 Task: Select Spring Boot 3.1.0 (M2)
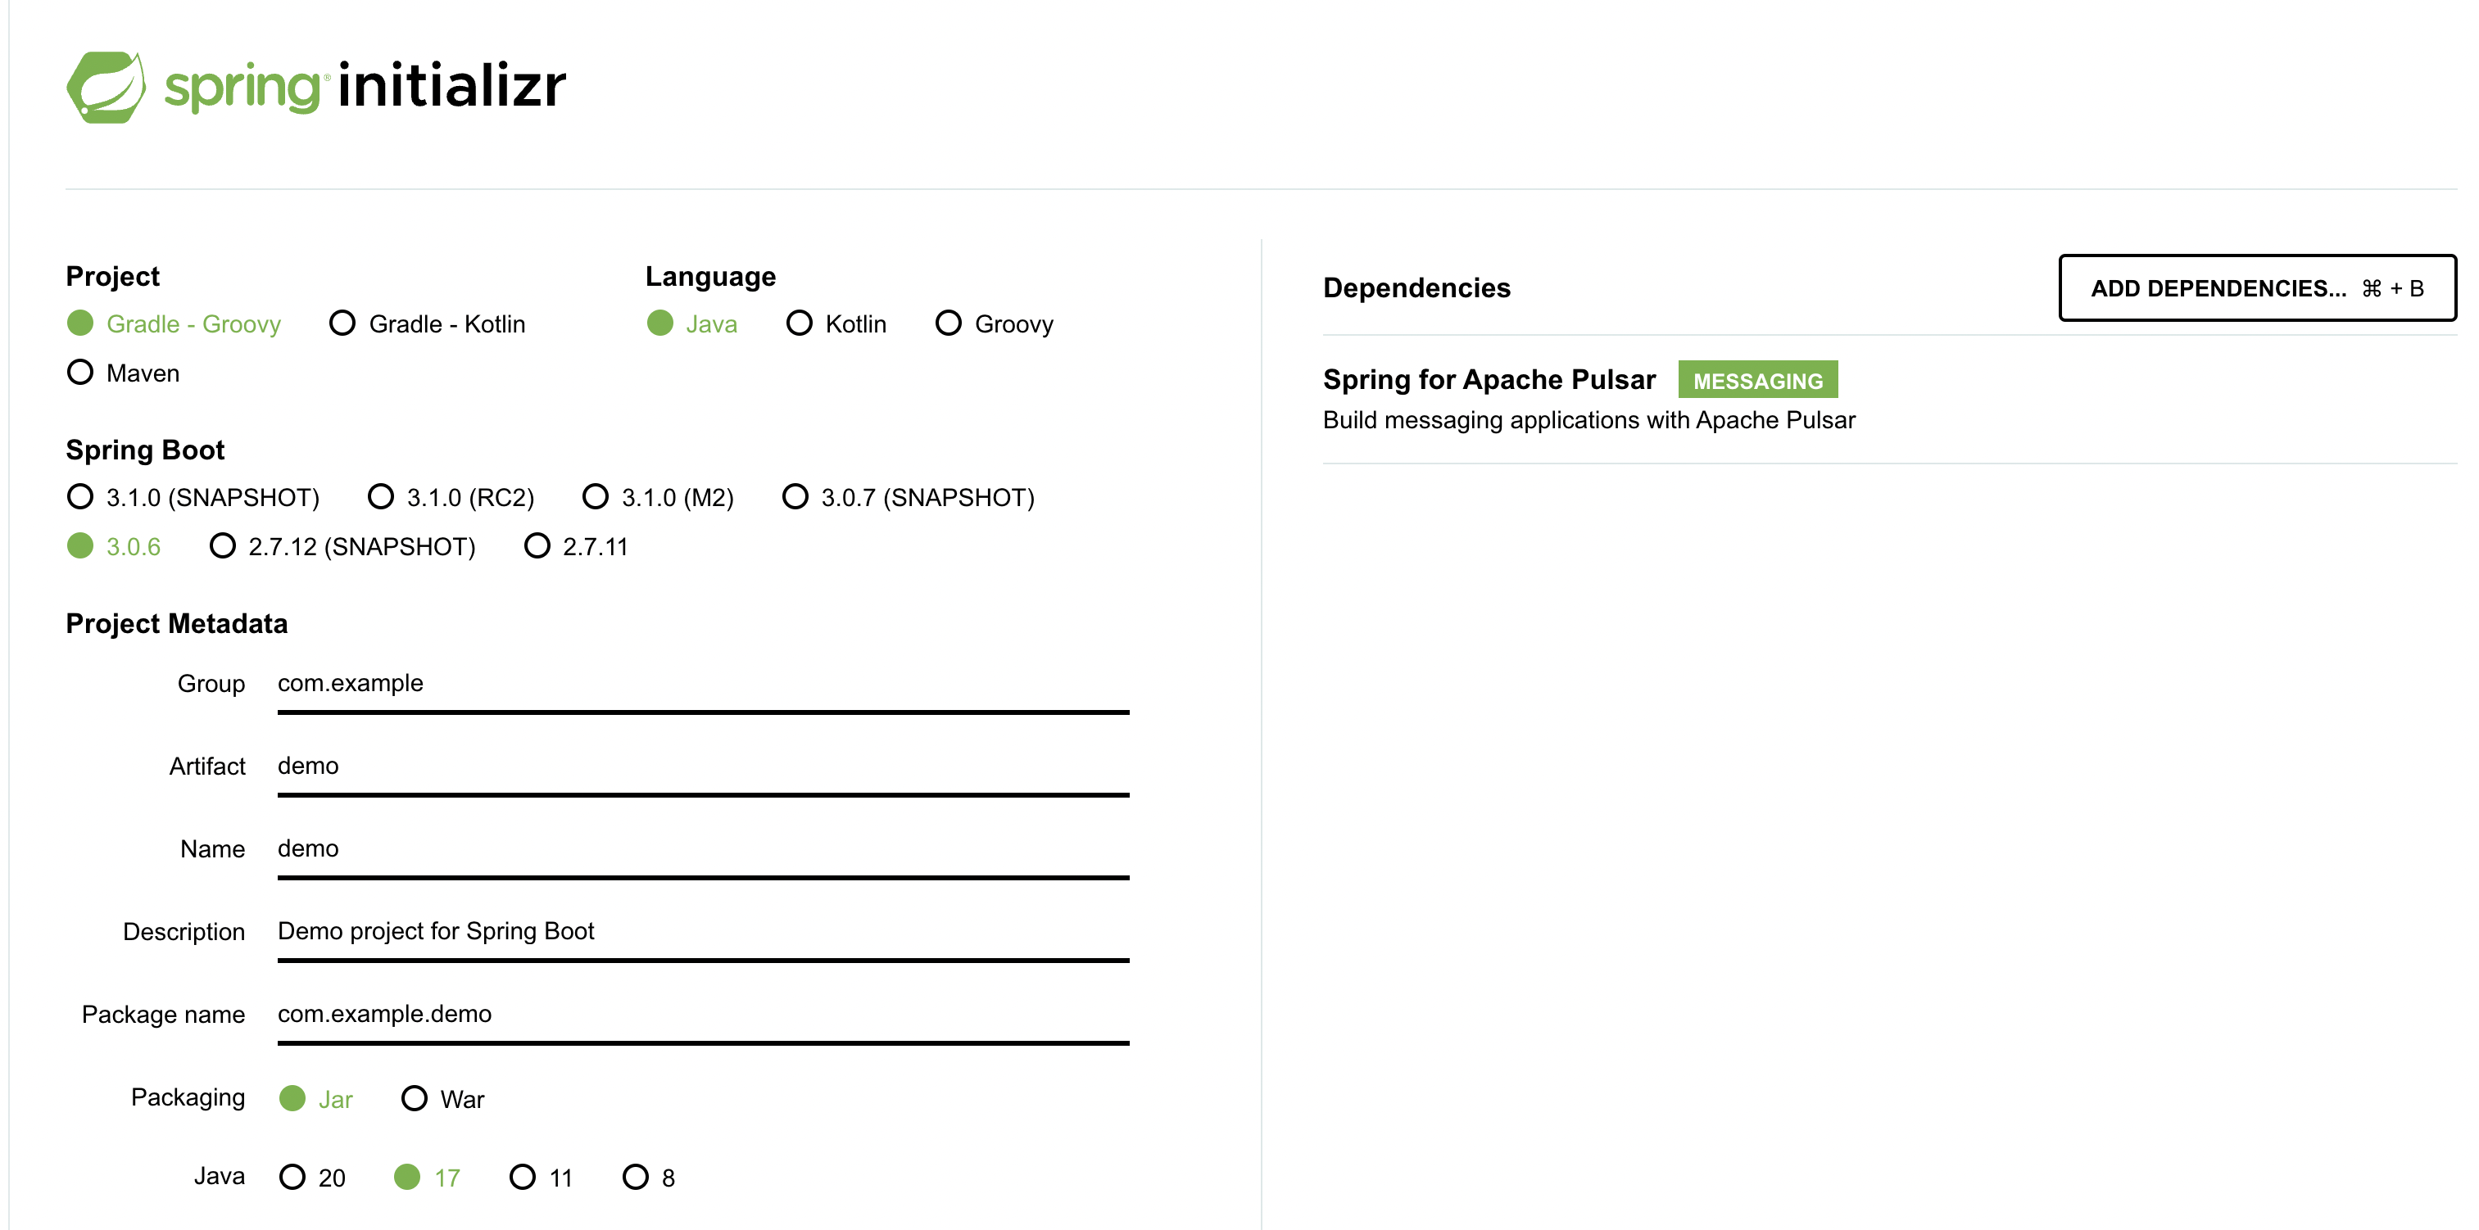pyautogui.click(x=596, y=497)
